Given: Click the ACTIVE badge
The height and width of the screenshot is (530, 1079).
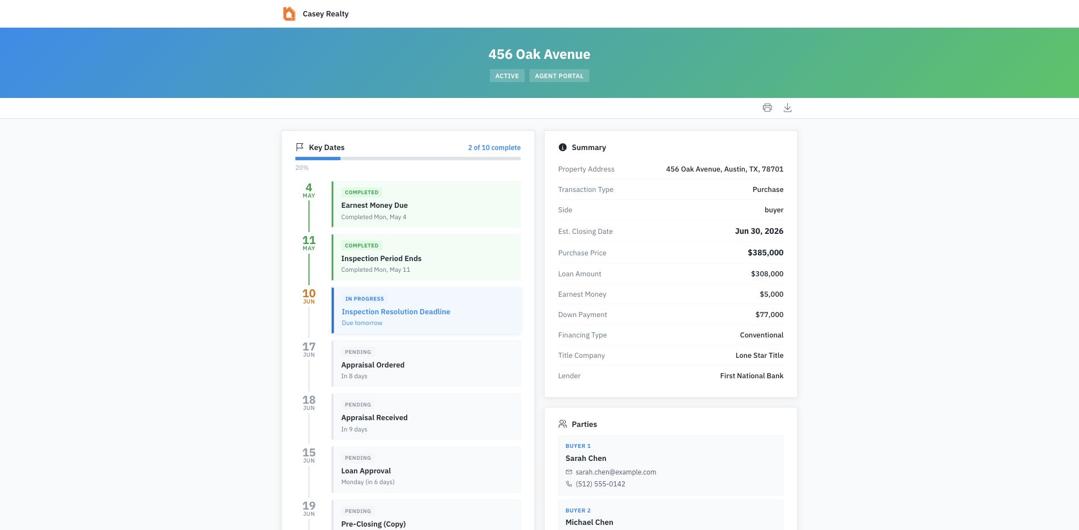Looking at the screenshot, I should click(507, 76).
